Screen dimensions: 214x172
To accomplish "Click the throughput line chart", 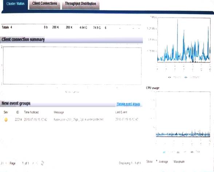I will (x=184, y=40).
